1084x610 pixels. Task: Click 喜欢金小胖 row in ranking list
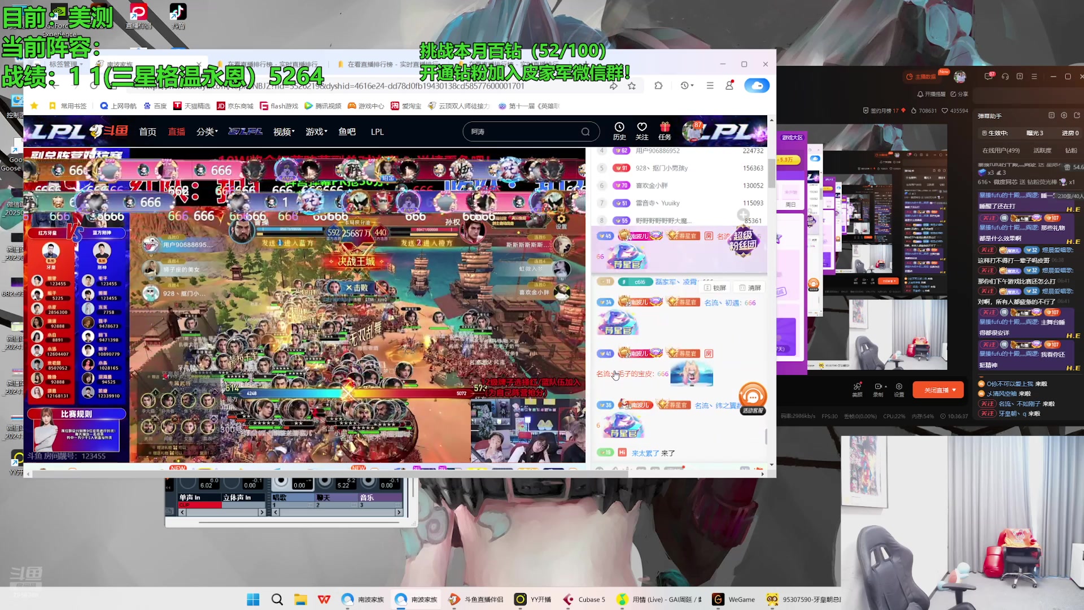[680, 185]
